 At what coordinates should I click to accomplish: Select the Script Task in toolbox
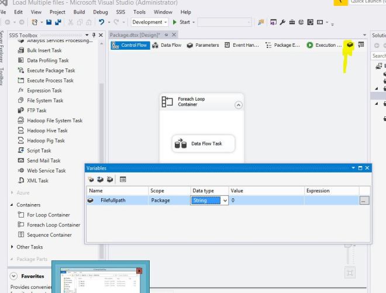[x=39, y=150]
